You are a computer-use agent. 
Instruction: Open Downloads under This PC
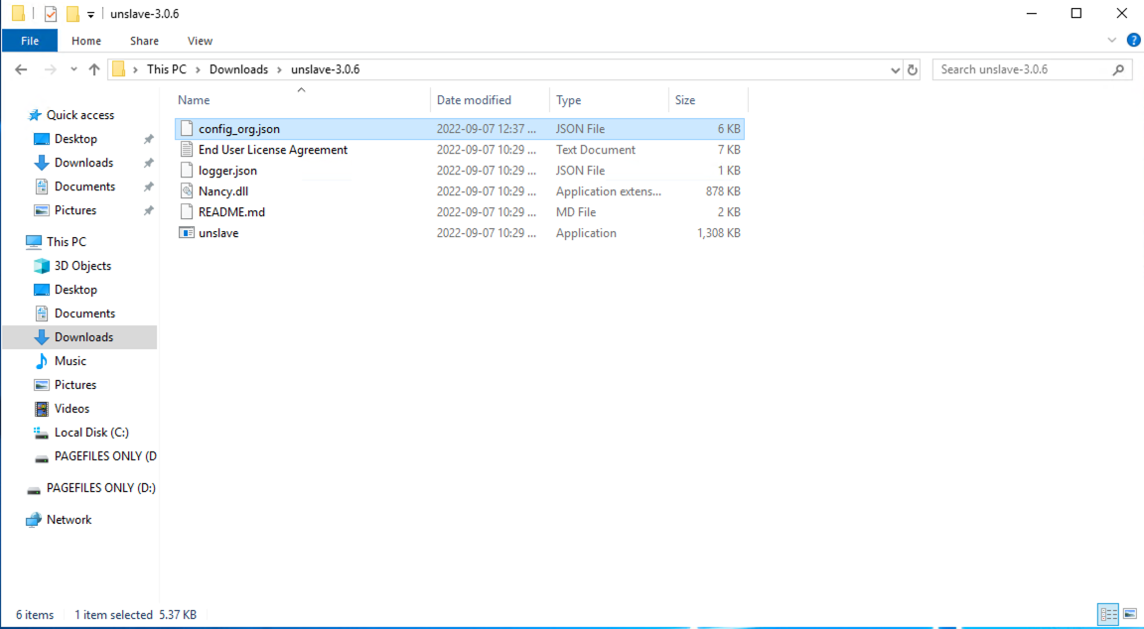pyautogui.click(x=83, y=337)
